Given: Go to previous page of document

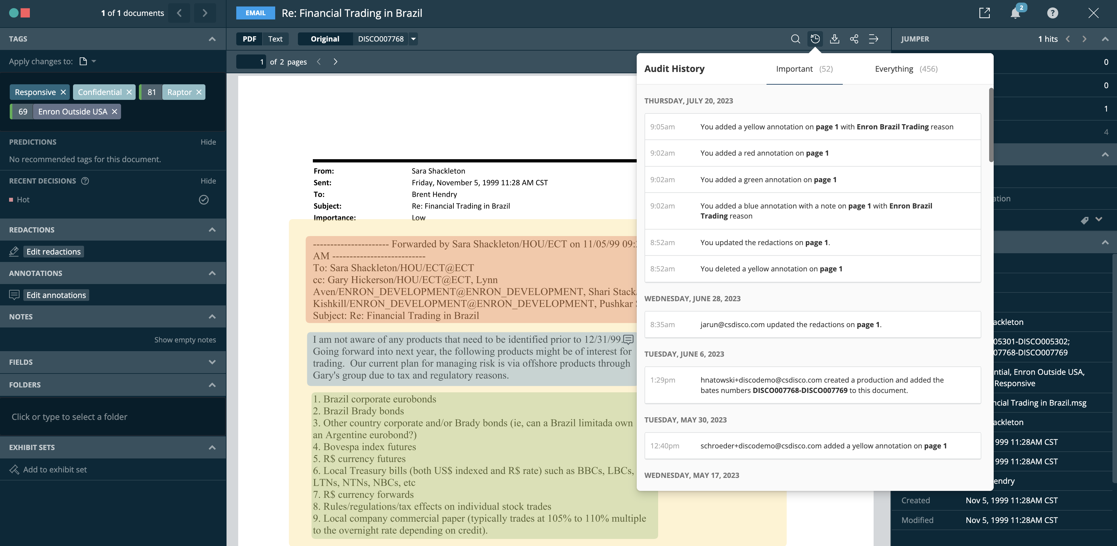Looking at the screenshot, I should pos(319,62).
